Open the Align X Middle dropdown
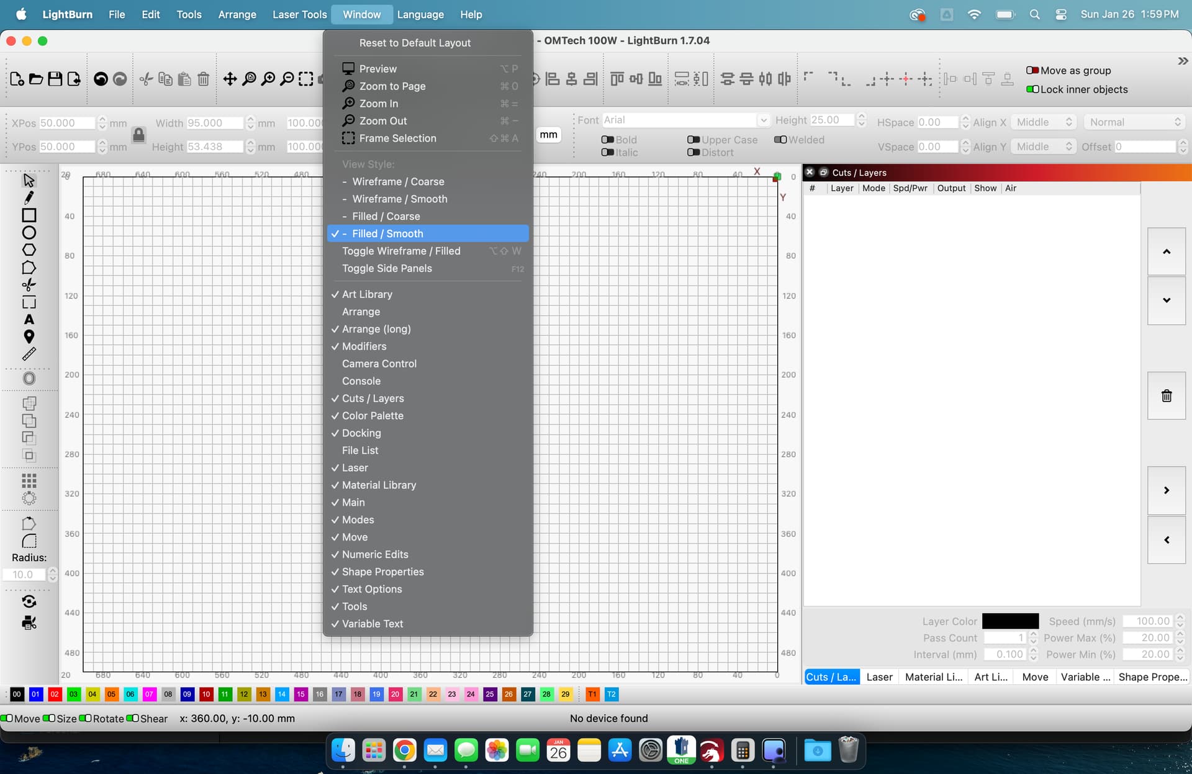Screen dimensions: 1192x774 [1043, 122]
